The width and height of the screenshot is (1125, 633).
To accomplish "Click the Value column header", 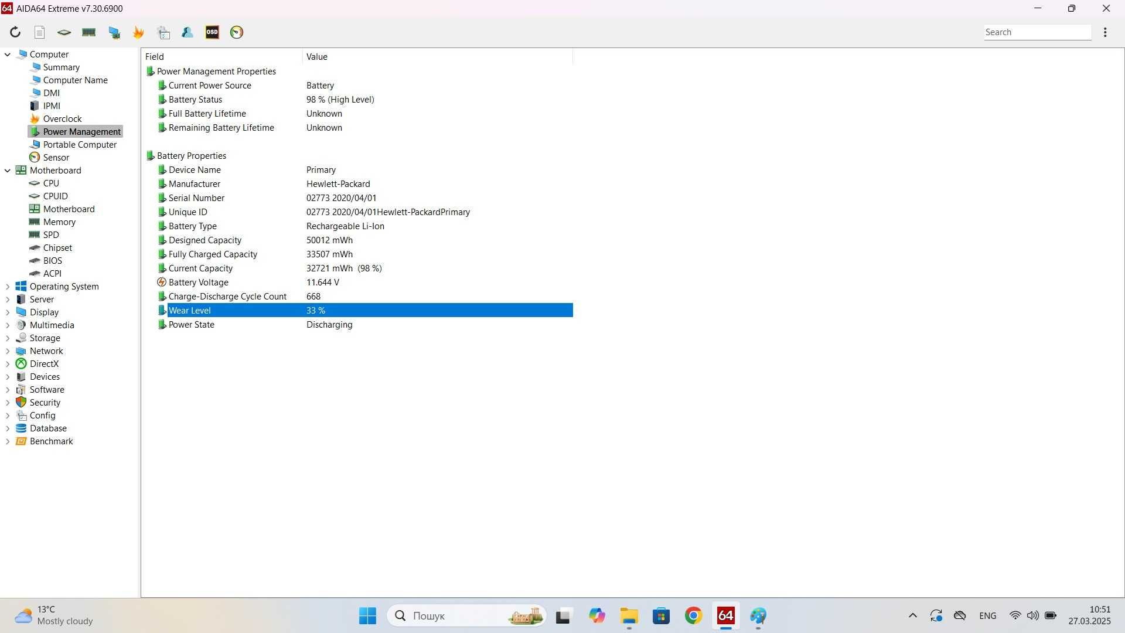I will click(438, 57).
